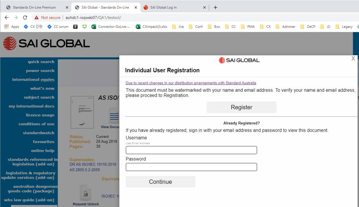Open standards referenced in legislation (add-on)
This screenshot has width=359, height=207.
coord(33,162)
